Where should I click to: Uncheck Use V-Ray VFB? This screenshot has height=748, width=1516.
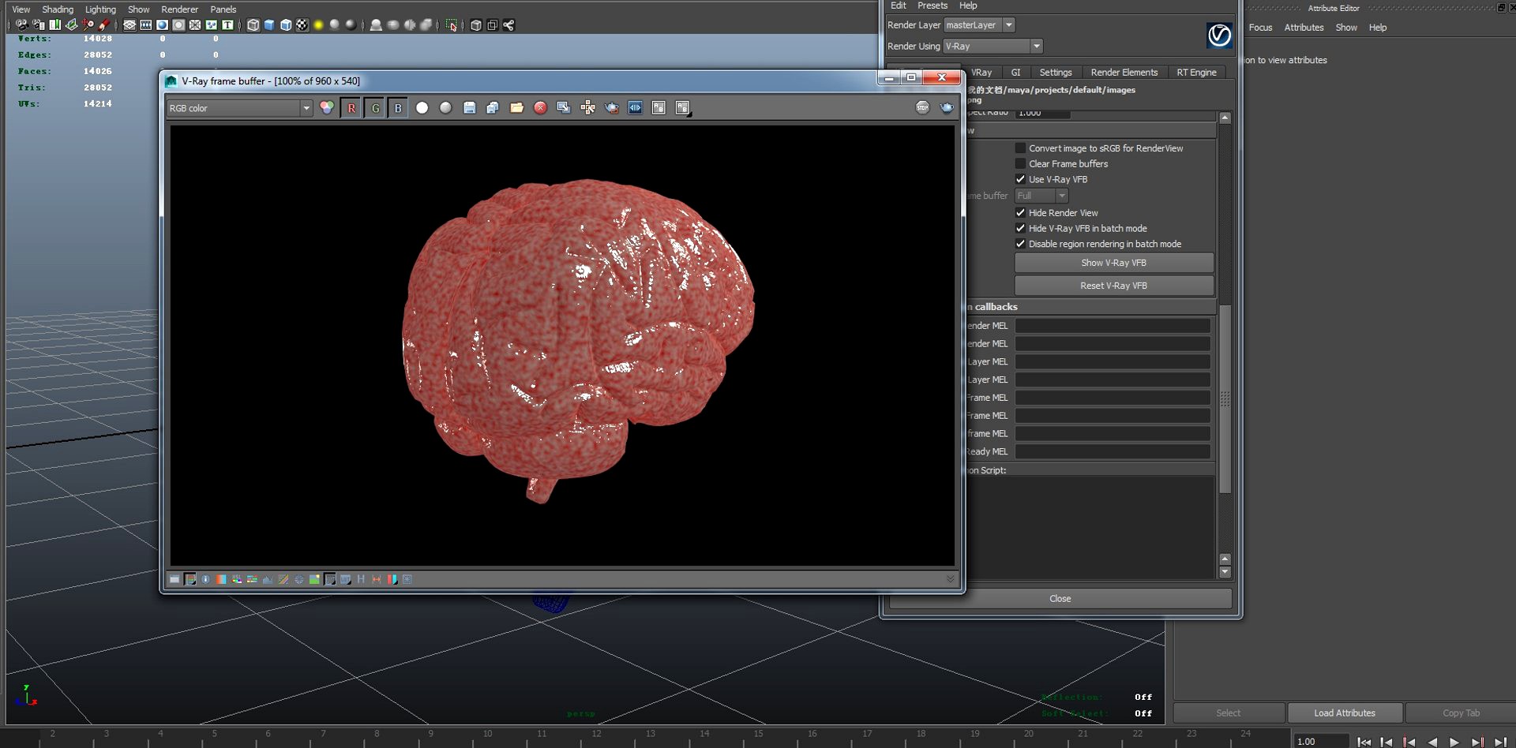point(1020,179)
